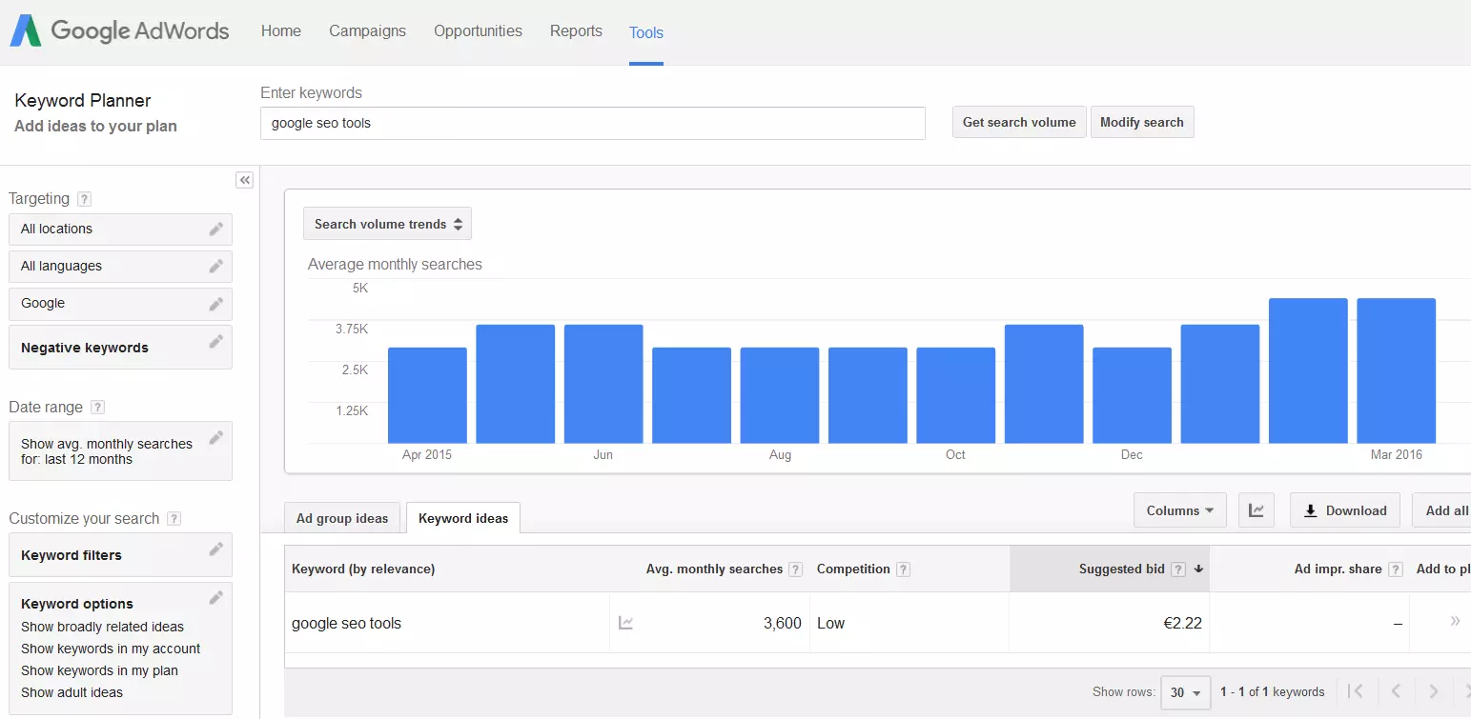The width and height of the screenshot is (1471, 719).
Task: Open the Show rows 30 dropdown
Action: pyautogui.click(x=1186, y=692)
